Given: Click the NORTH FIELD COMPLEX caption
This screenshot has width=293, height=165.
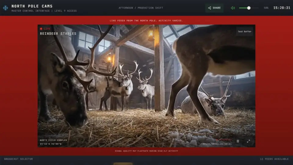Looking at the screenshot, I should (53, 140).
